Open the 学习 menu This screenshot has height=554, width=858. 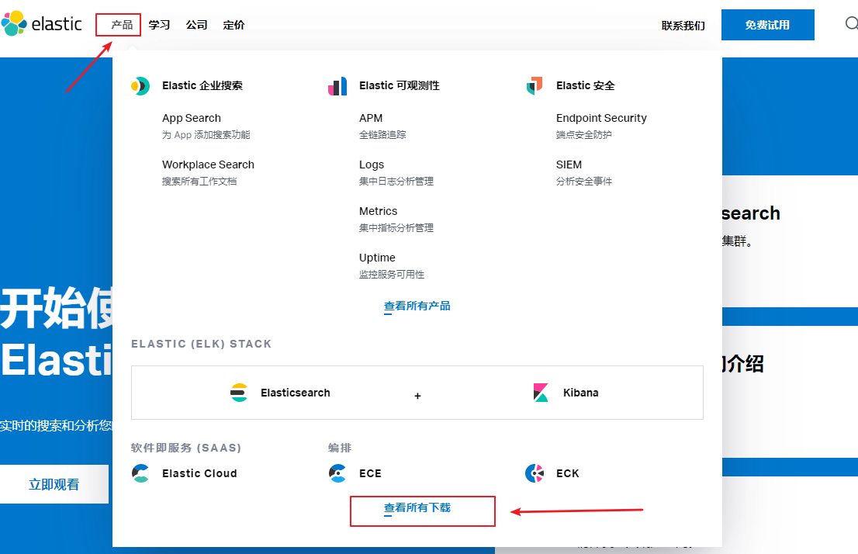pos(159,25)
